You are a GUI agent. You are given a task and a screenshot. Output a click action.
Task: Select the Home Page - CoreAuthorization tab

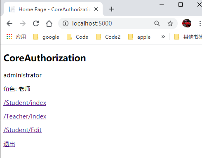53,9
